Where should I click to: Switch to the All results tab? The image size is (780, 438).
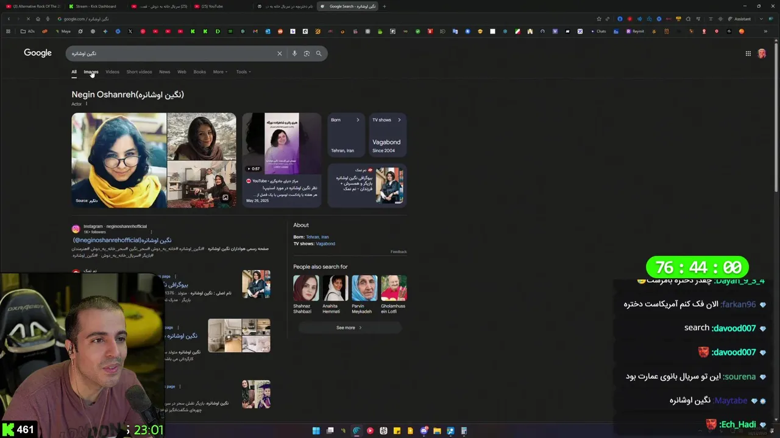click(74, 72)
